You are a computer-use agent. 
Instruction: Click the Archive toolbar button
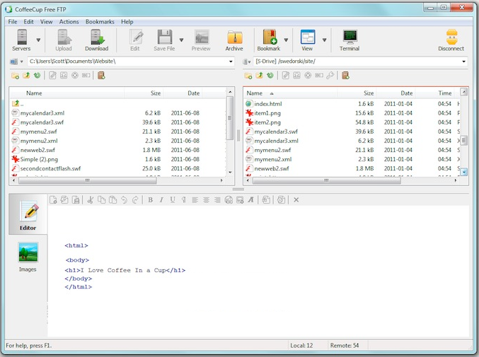coord(234,40)
